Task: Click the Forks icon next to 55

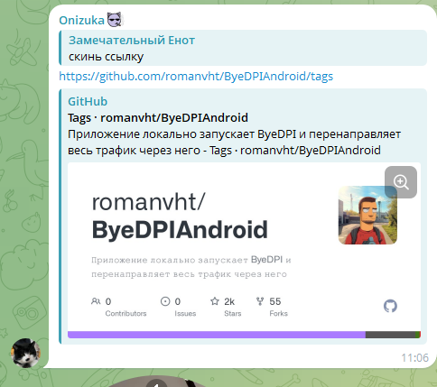Action: 260,301
